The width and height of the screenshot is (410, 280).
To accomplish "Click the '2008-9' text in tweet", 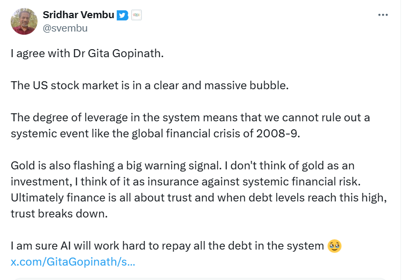I will (277, 134).
